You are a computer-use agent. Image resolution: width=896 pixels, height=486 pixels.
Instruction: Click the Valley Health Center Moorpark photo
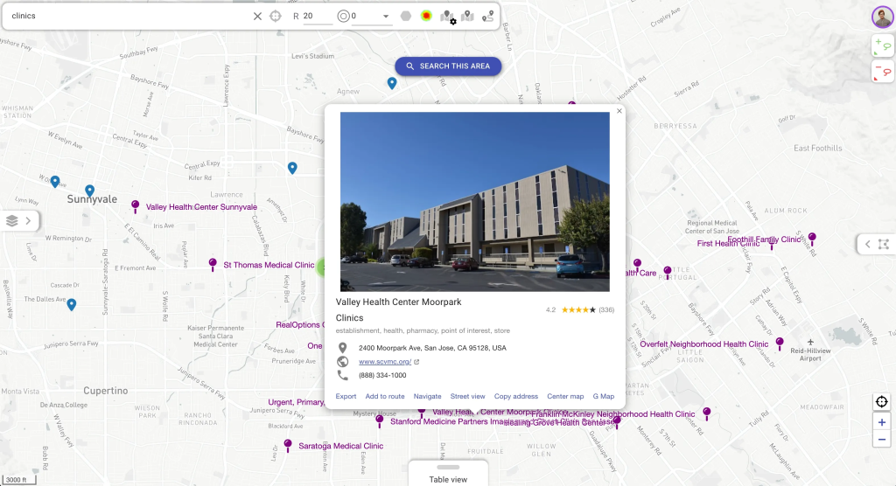(474, 201)
